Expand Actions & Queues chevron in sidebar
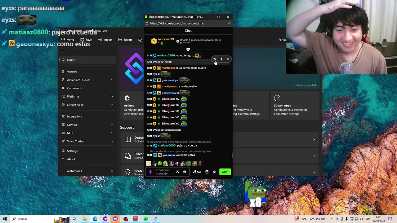 pos(112,80)
